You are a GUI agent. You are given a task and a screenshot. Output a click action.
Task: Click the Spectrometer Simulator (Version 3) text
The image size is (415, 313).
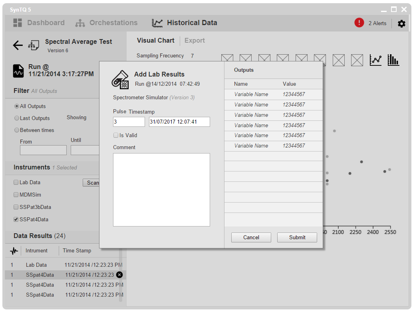pyautogui.click(x=154, y=97)
